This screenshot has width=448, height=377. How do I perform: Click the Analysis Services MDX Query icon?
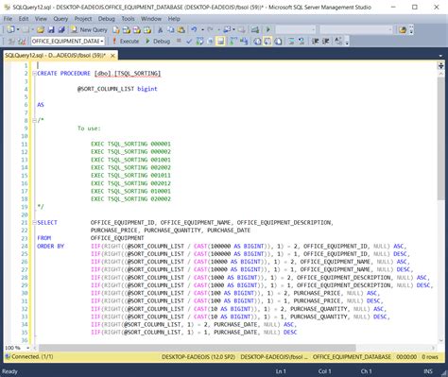(127, 30)
